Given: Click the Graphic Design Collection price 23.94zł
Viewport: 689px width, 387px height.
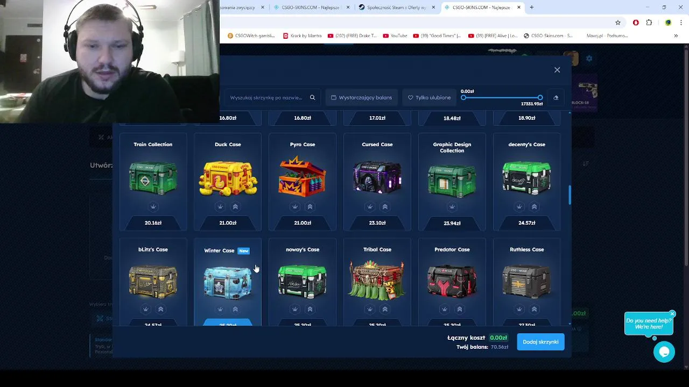Looking at the screenshot, I should coord(452,223).
